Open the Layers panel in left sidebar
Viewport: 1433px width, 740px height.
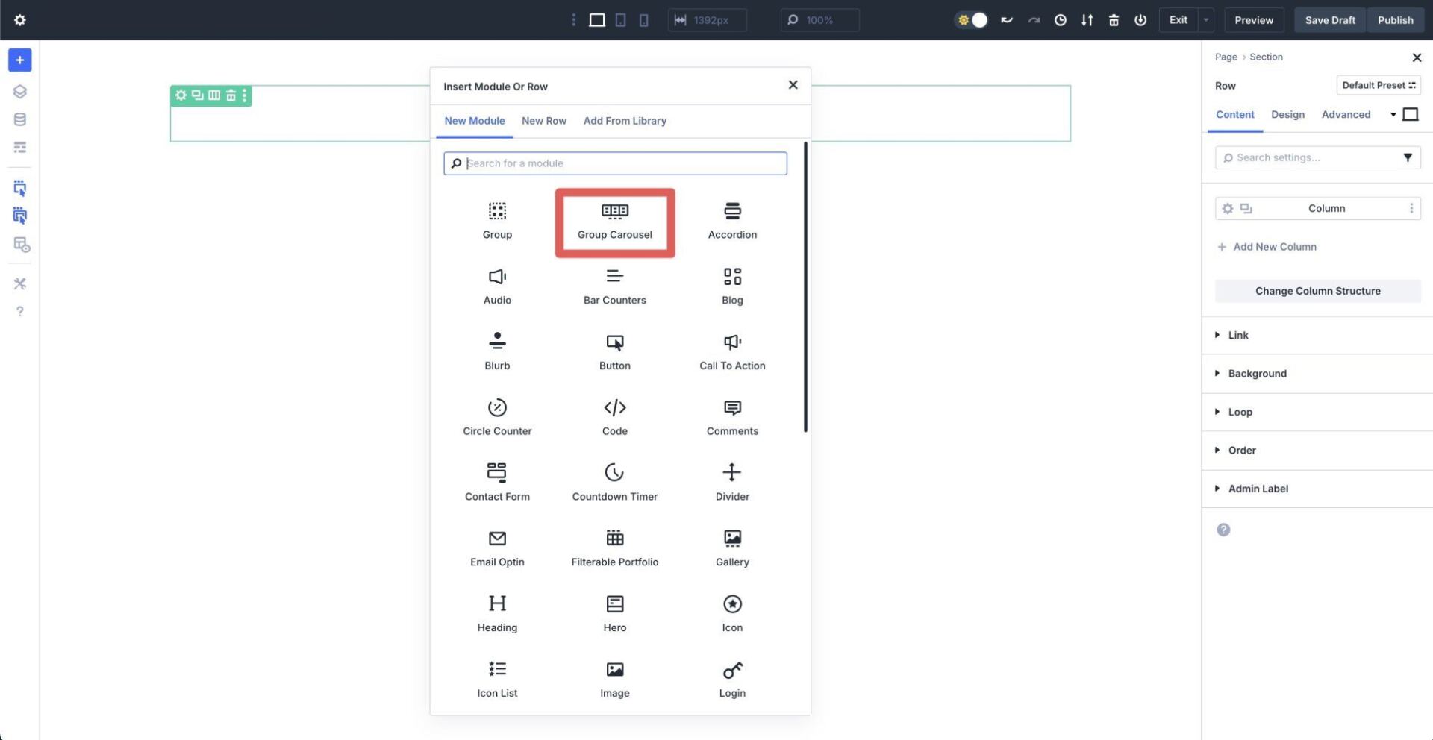(x=19, y=91)
